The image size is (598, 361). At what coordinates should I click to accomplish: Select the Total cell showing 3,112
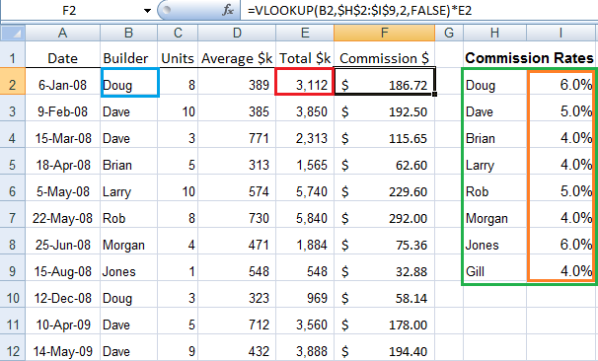tap(305, 81)
